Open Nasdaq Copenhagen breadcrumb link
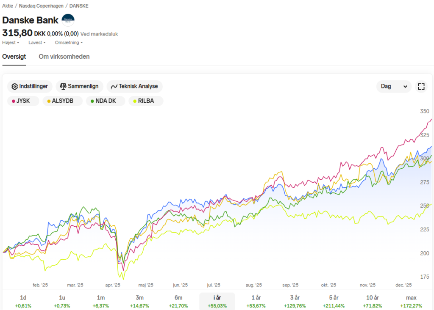This screenshot has width=434, height=310. coord(41,6)
